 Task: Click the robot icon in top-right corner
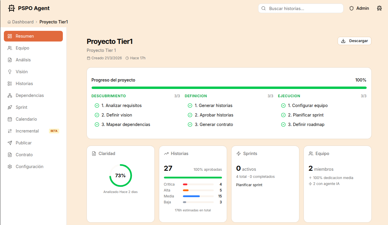pos(379,8)
